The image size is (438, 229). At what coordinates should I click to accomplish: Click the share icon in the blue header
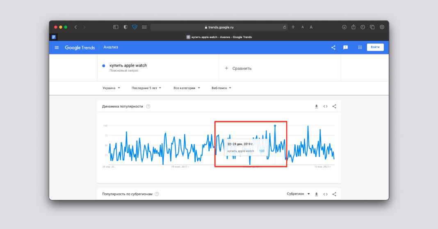point(333,47)
